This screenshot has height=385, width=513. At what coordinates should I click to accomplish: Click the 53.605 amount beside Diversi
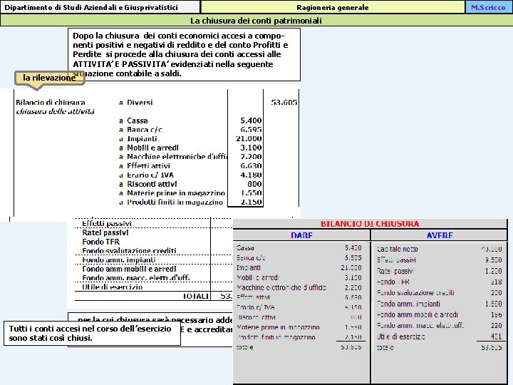284,103
